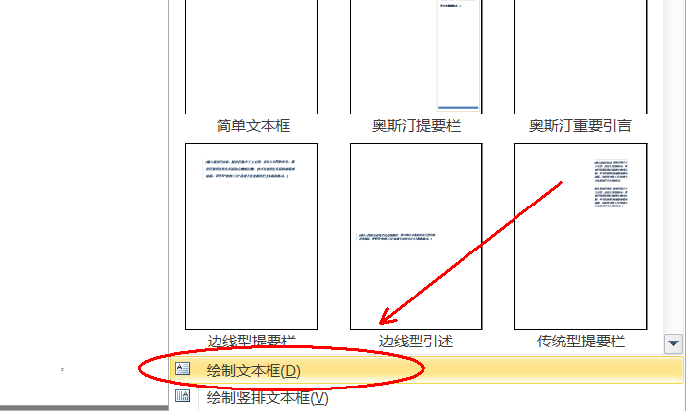Click the gallery scroll down arrow
This screenshot has height=411, width=686.
pos(674,343)
